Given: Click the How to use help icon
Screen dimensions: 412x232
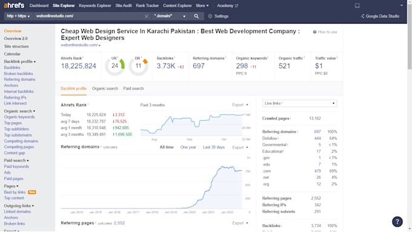Looking at the screenshot, I should pos(314,32).
